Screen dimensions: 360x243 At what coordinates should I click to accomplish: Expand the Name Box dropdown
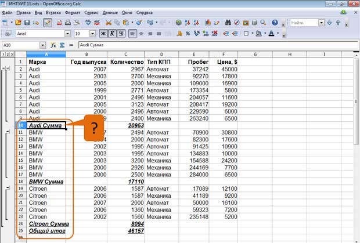[x=43, y=45]
